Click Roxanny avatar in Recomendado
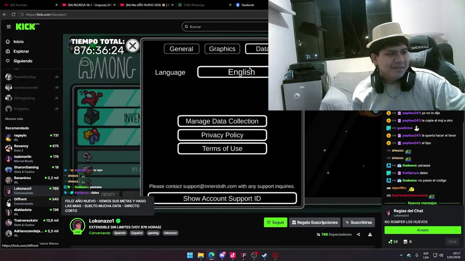 click(8, 148)
